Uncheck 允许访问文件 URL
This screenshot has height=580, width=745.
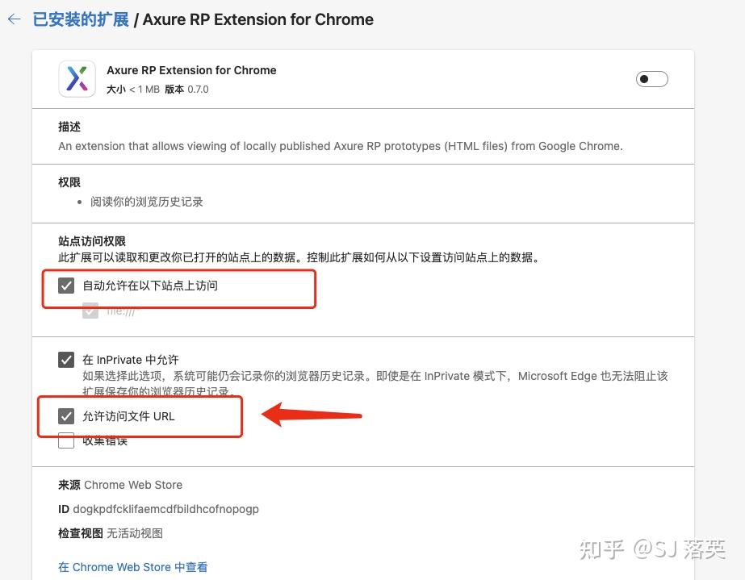tap(65, 415)
